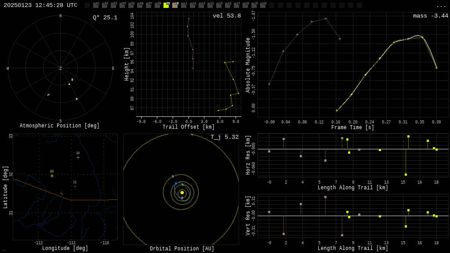This screenshot has height=253, width=450.
Task: Toggle selection of frame 03
Action: [x=113, y=6]
